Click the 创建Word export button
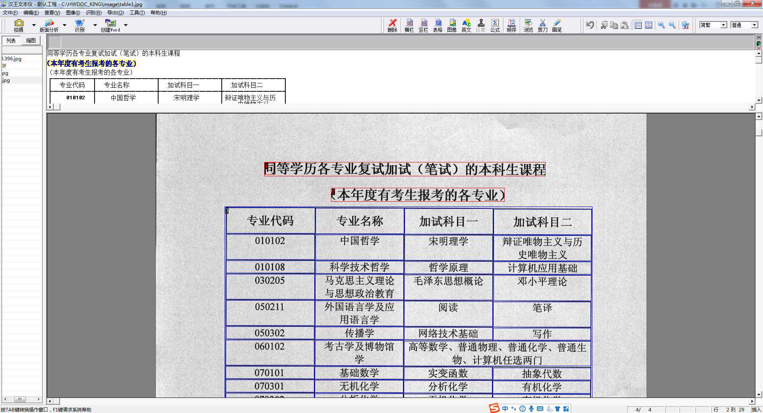 tap(110, 25)
